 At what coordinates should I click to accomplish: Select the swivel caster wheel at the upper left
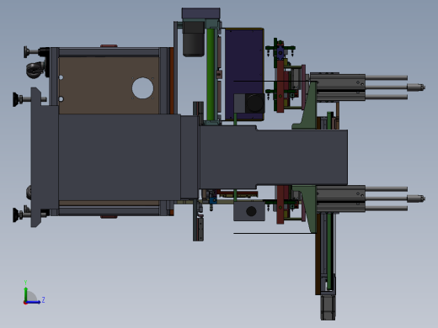pos(35,70)
